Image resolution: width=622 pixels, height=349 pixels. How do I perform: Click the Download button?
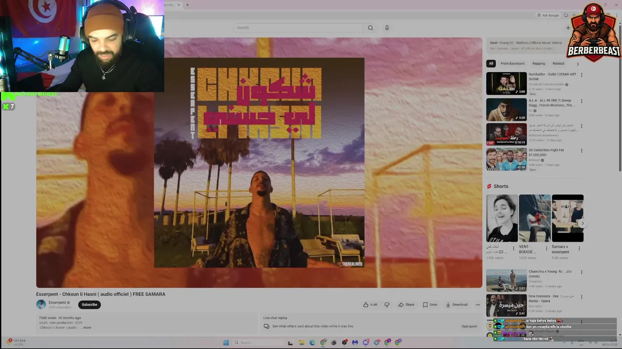point(457,304)
